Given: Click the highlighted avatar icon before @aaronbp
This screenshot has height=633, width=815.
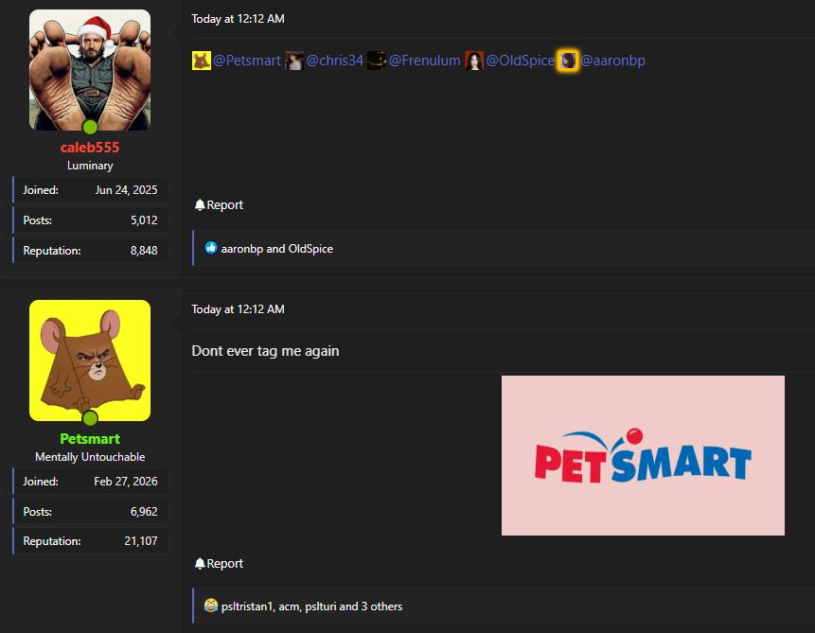Looking at the screenshot, I should point(568,61).
